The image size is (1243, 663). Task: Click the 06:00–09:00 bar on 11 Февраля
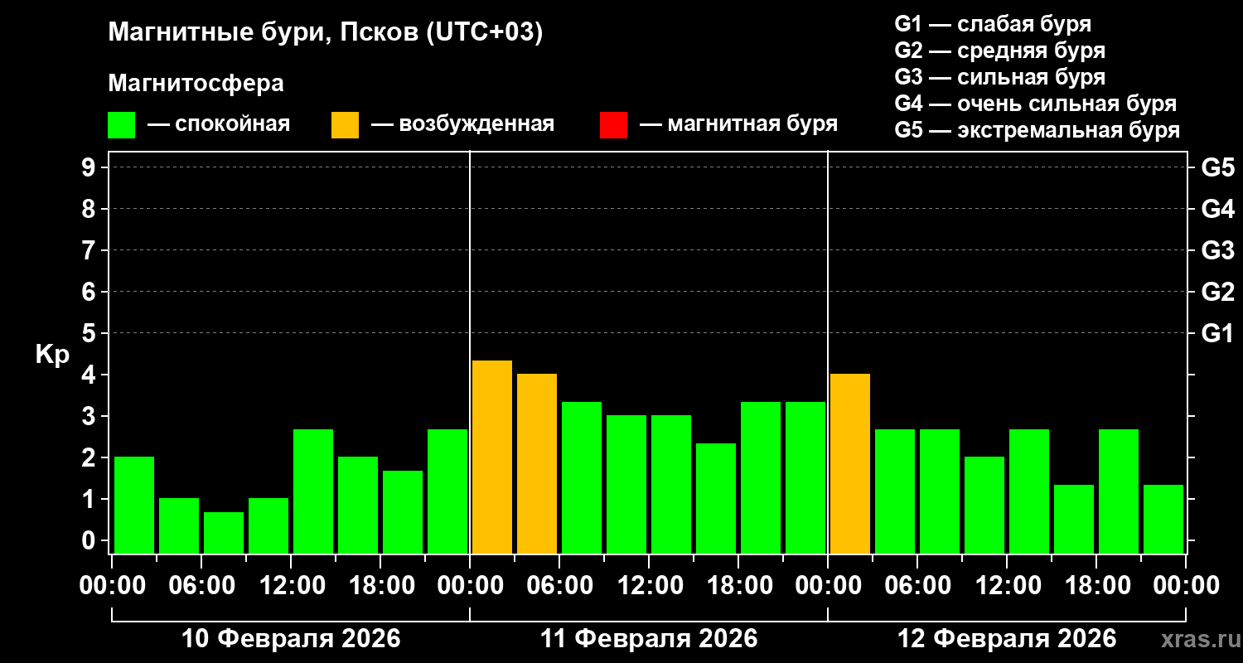pyautogui.click(x=582, y=477)
